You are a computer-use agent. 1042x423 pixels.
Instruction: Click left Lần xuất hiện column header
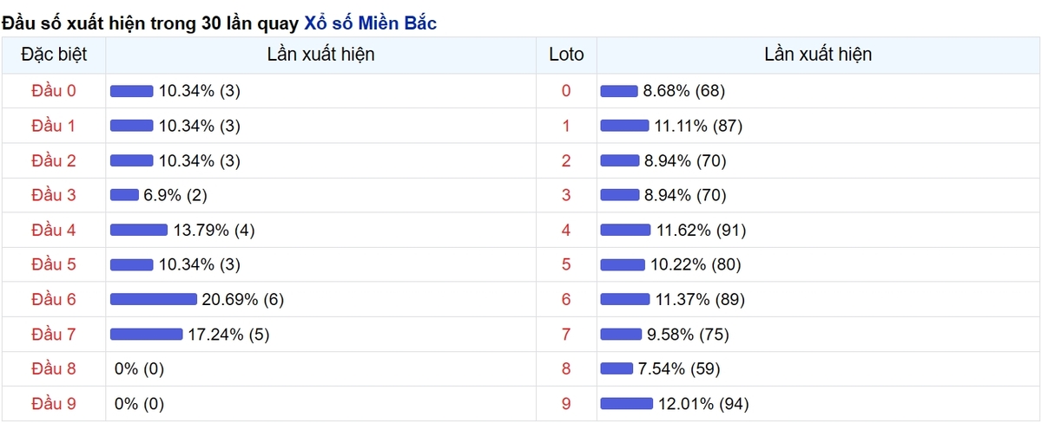[x=321, y=55]
